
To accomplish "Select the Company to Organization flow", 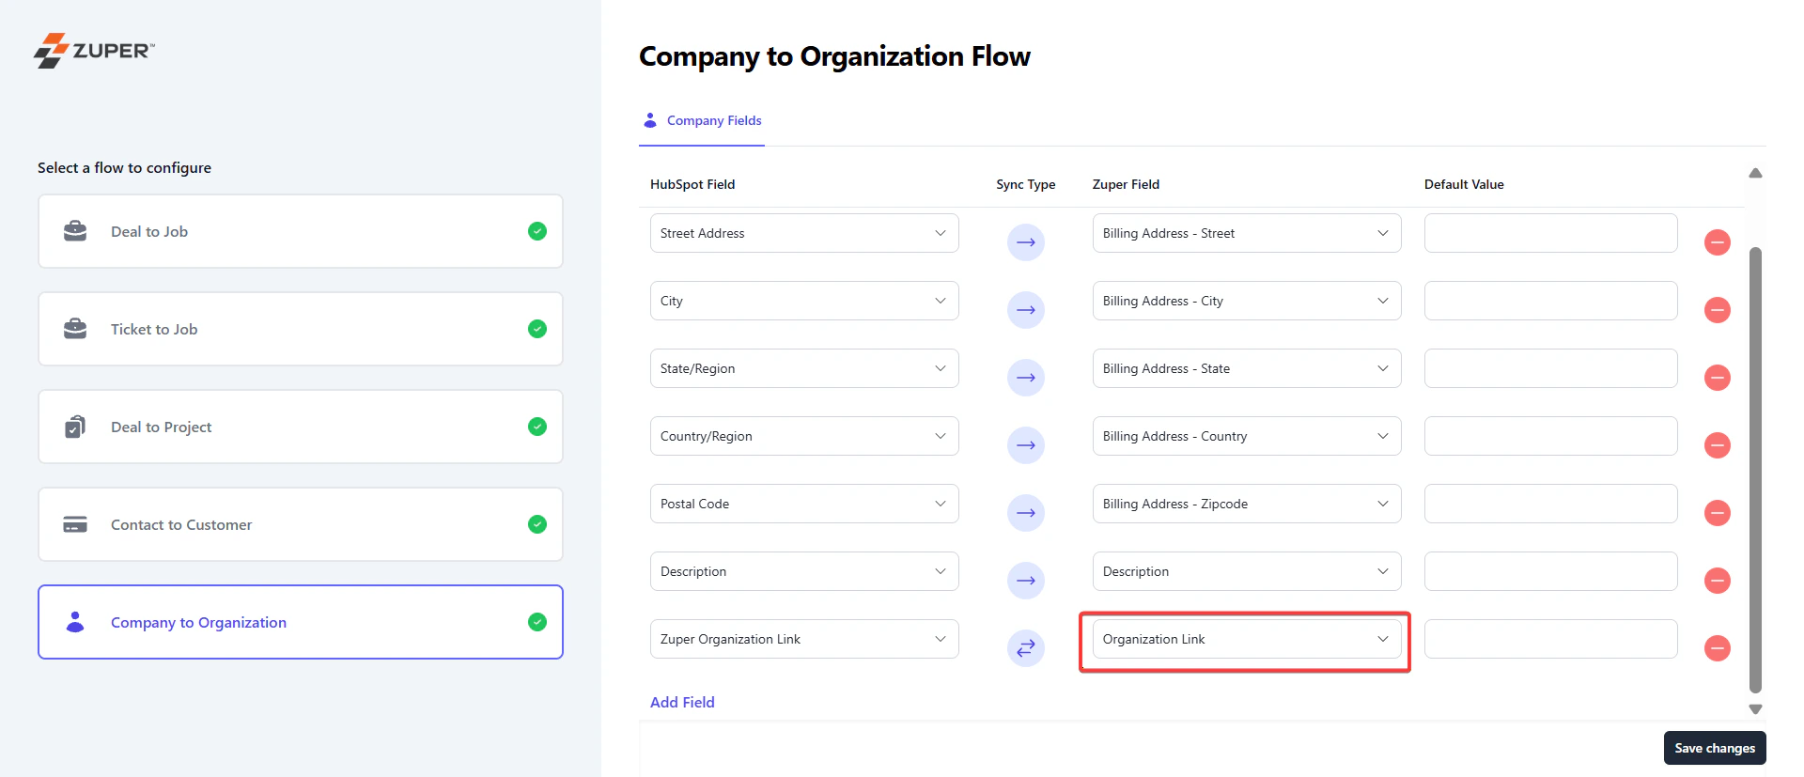I will point(301,622).
